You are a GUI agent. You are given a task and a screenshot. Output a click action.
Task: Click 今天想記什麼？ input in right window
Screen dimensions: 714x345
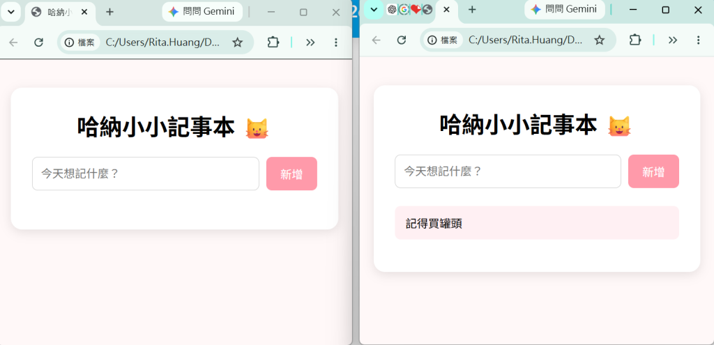pyautogui.click(x=508, y=171)
